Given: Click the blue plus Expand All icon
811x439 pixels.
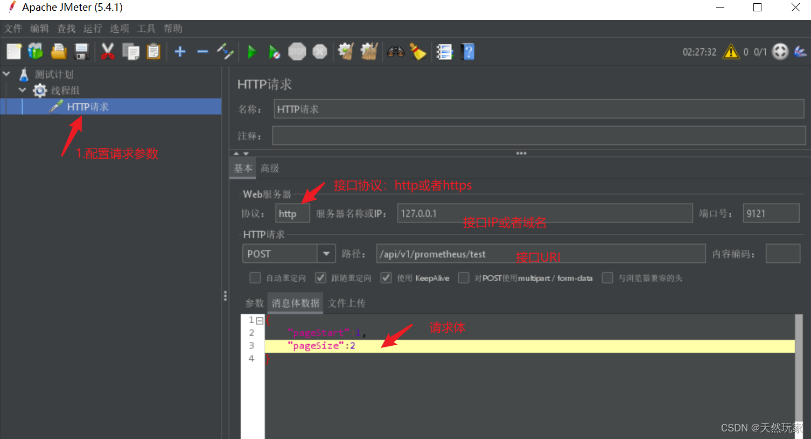Looking at the screenshot, I should click(180, 52).
